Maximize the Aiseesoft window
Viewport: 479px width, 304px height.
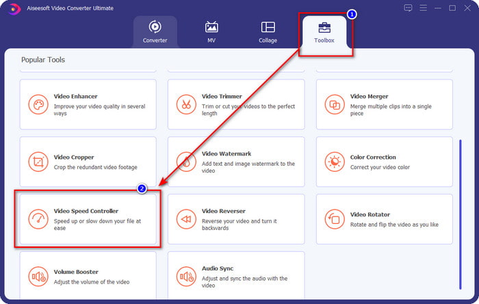click(x=452, y=8)
